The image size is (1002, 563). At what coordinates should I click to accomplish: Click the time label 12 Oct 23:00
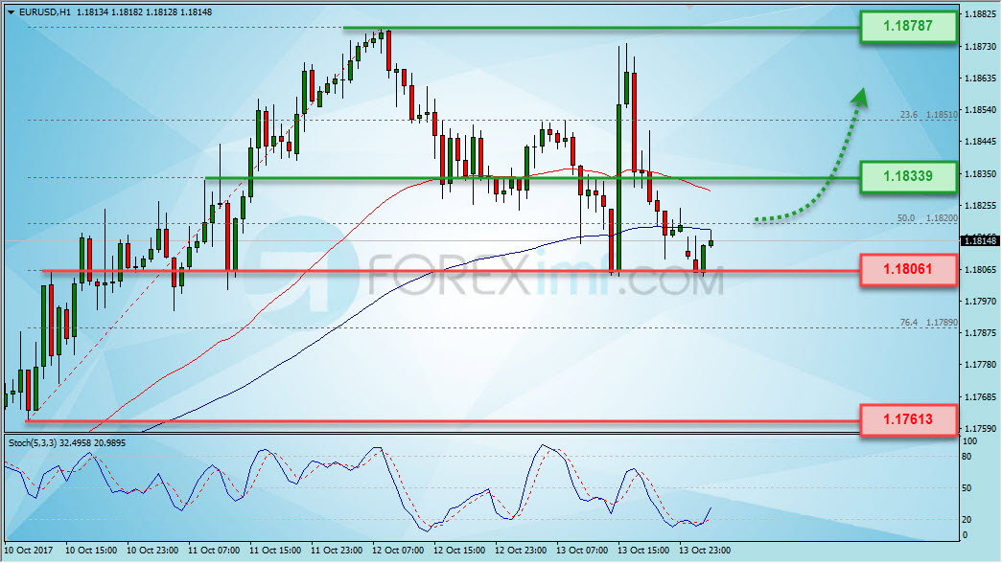pos(521,551)
